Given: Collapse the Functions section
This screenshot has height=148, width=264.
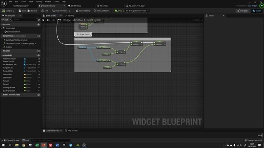Looking at the screenshot, I should pos(2,36).
